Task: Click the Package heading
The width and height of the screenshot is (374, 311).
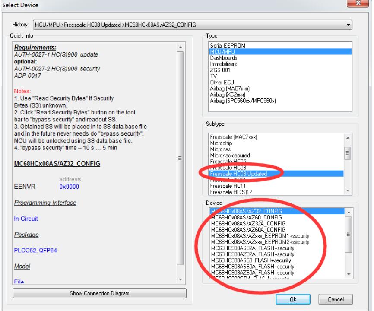Action: (26, 235)
